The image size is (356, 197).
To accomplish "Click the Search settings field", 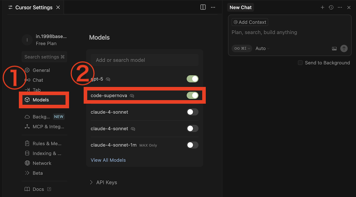I will 44,57.
